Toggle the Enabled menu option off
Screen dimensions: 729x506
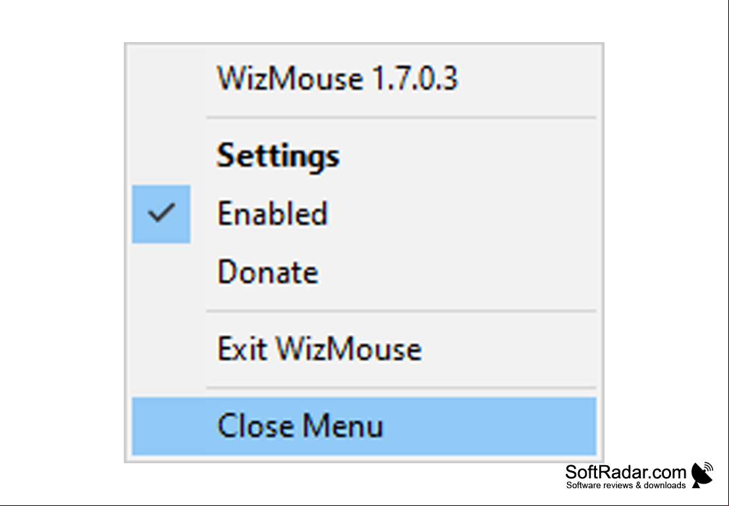pyautogui.click(x=364, y=214)
